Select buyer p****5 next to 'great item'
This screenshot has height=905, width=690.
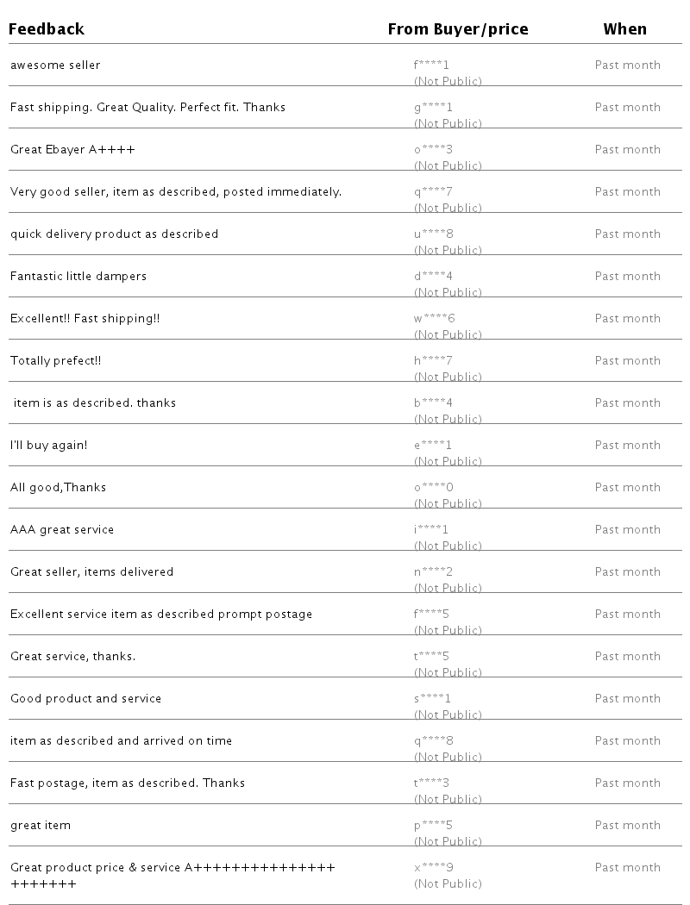(433, 826)
